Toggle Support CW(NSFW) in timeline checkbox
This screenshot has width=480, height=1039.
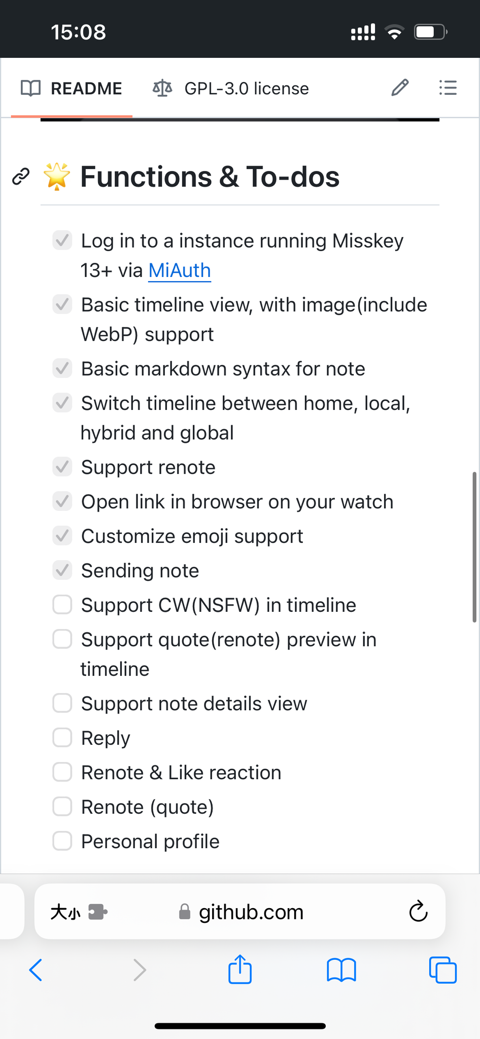(62, 605)
